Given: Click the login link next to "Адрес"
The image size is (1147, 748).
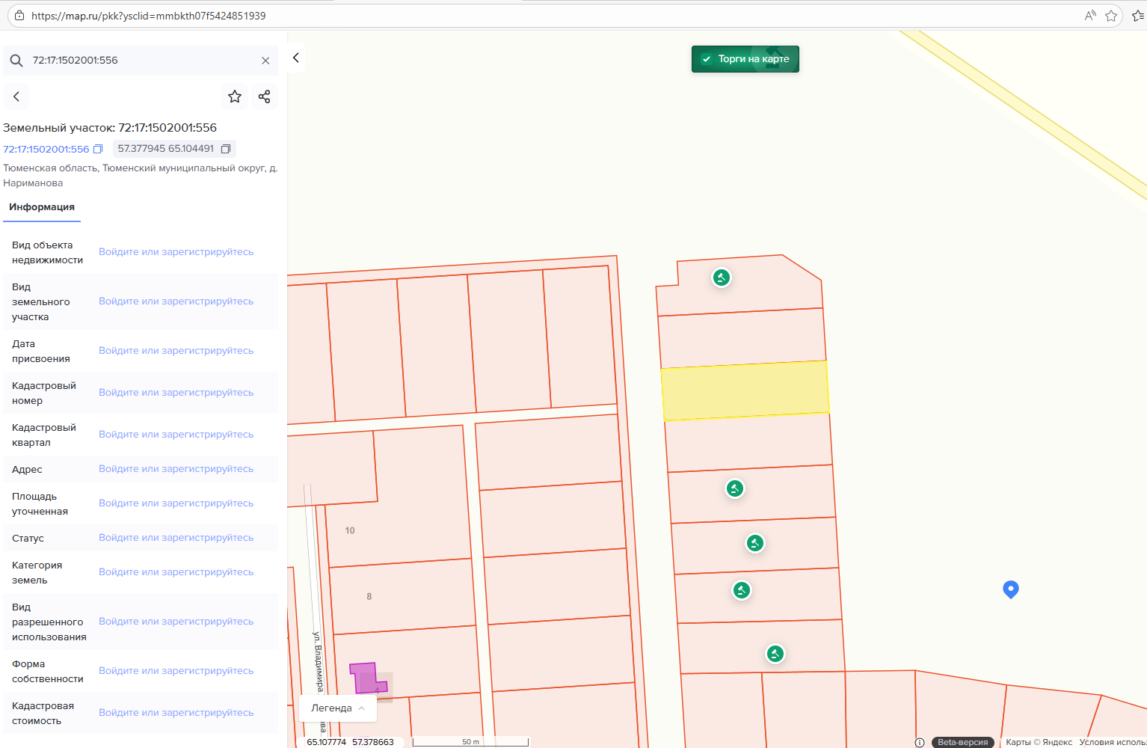Looking at the screenshot, I should pos(176,469).
